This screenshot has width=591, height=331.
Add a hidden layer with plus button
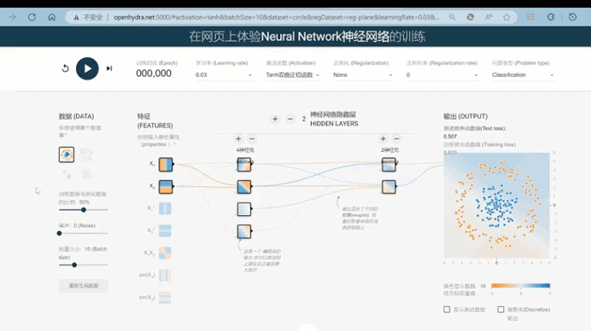pyautogui.click(x=275, y=119)
